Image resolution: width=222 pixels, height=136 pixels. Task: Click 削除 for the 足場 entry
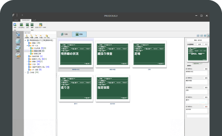tap(206, 88)
